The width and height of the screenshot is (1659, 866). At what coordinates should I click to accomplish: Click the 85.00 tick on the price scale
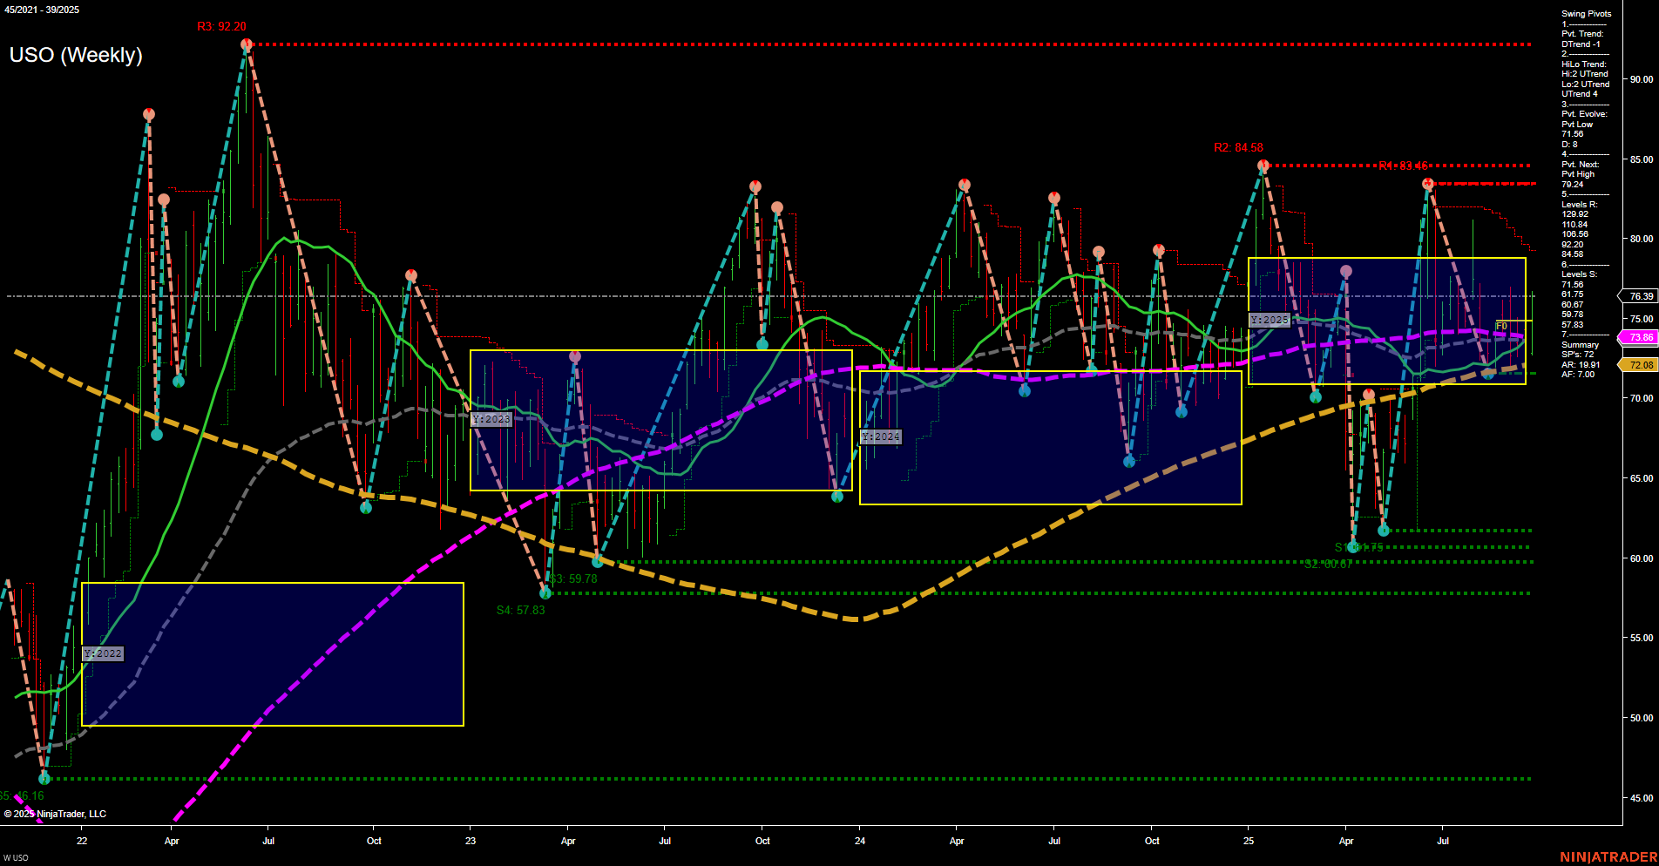pos(1643,159)
